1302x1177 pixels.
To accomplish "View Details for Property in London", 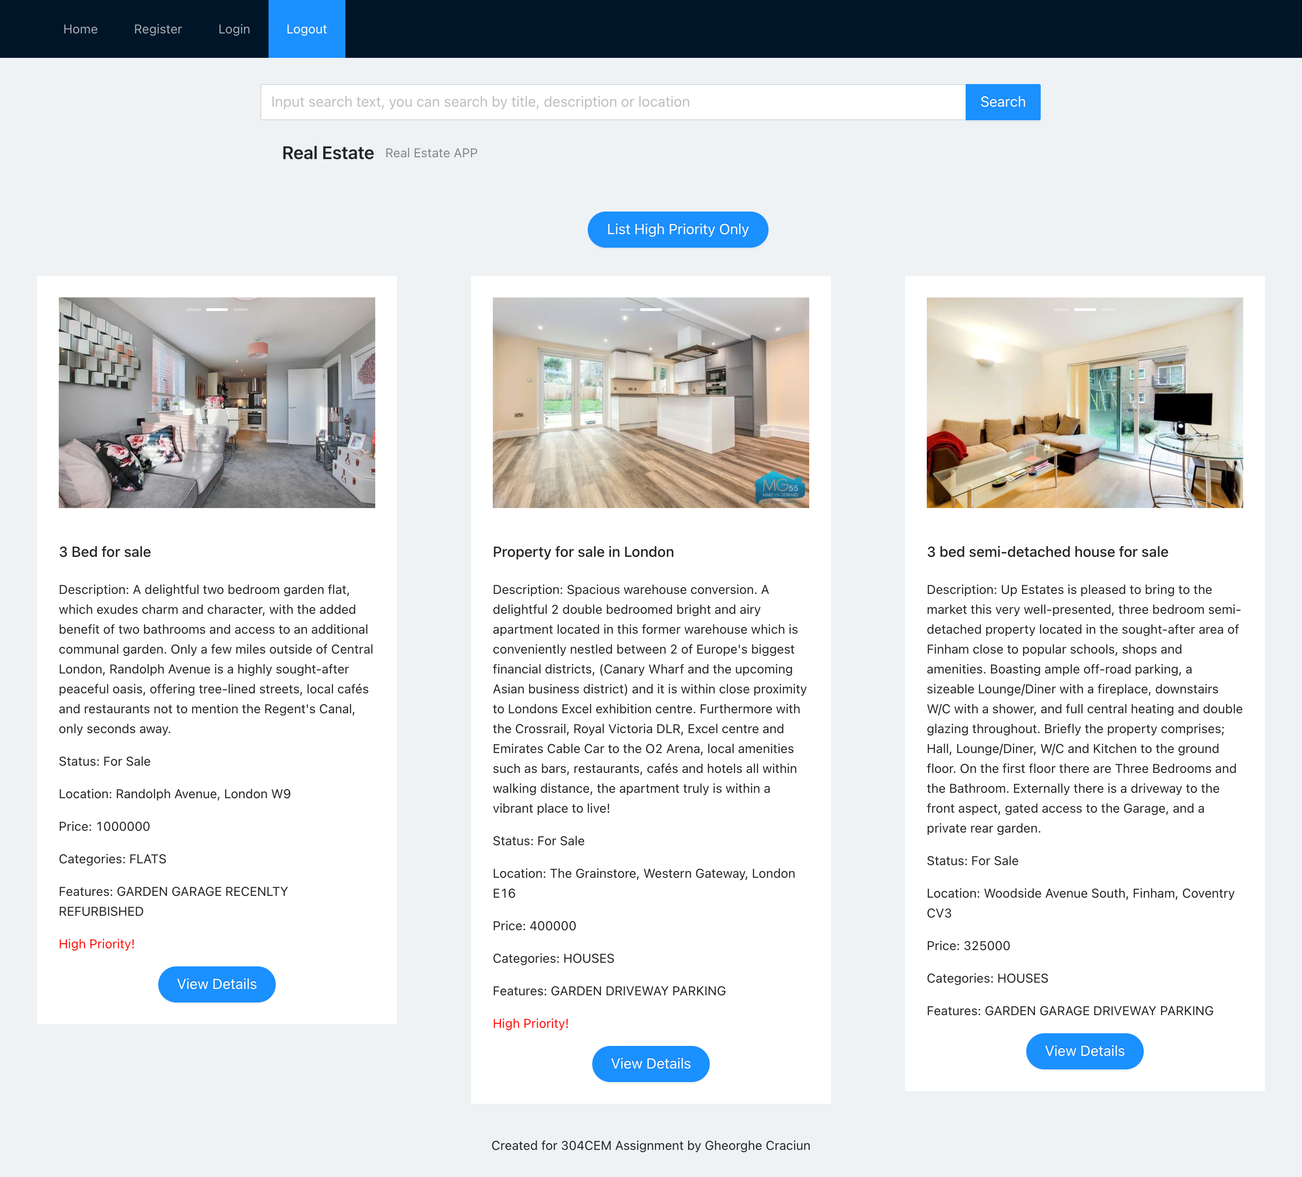I will [x=651, y=1064].
